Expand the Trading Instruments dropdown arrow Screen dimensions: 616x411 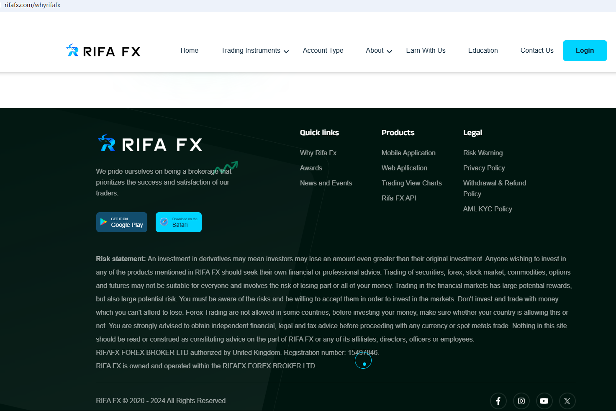coord(286,51)
